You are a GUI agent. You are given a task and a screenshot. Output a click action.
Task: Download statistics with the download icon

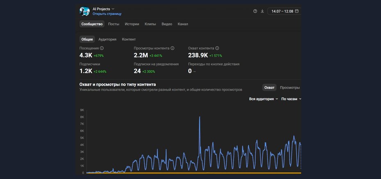(x=262, y=11)
